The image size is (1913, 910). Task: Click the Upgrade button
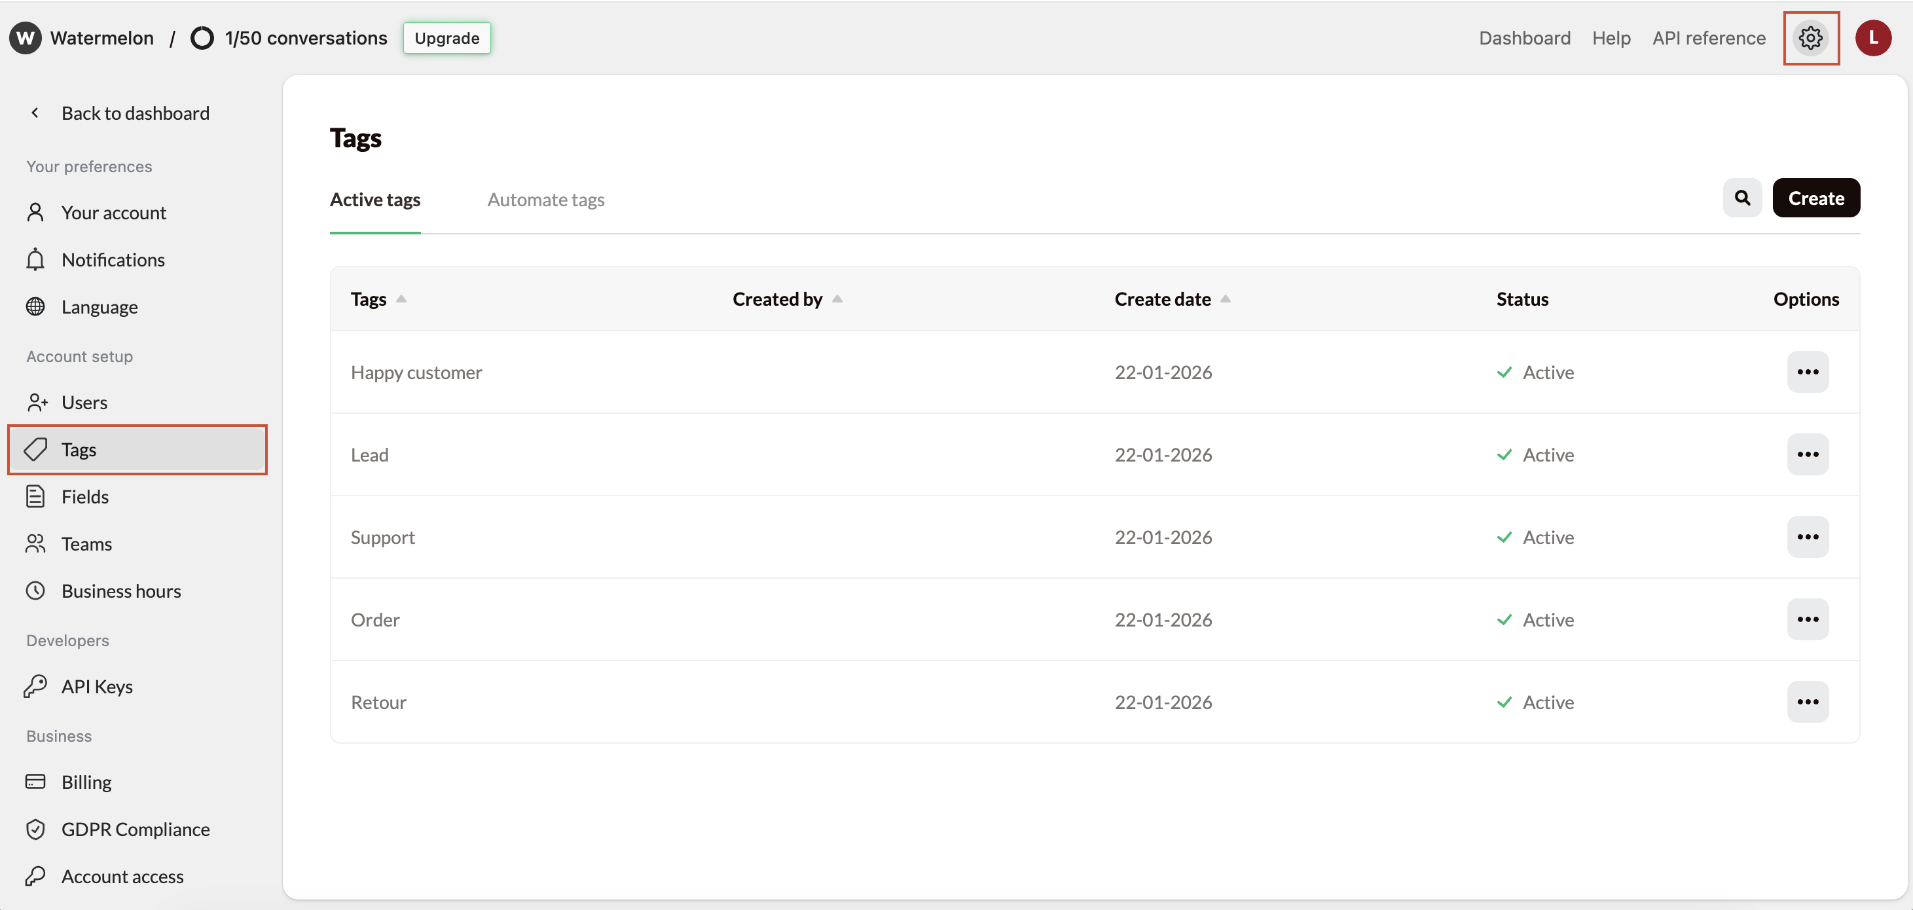446,38
